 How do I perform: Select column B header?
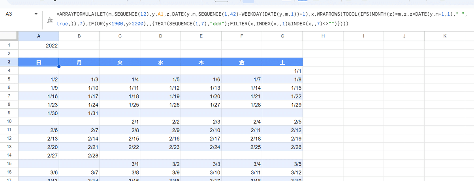79,36
